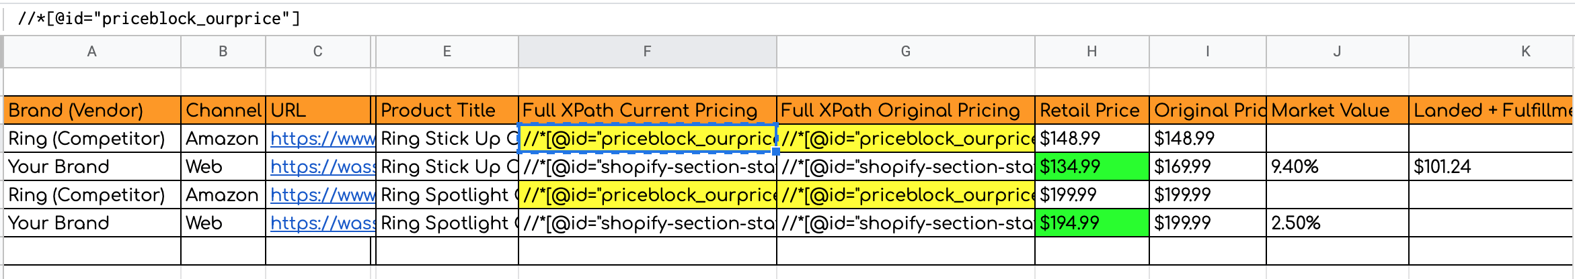Open the Web URL link for Ring Stick Up
Image resolution: width=1575 pixels, height=279 pixels.
tap(322, 167)
